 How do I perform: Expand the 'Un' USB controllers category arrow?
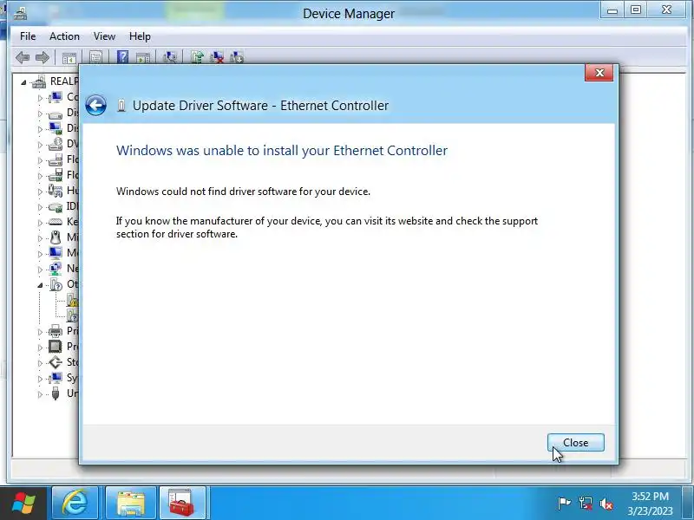coord(40,394)
